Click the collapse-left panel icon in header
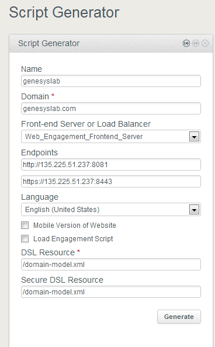 [186, 43]
